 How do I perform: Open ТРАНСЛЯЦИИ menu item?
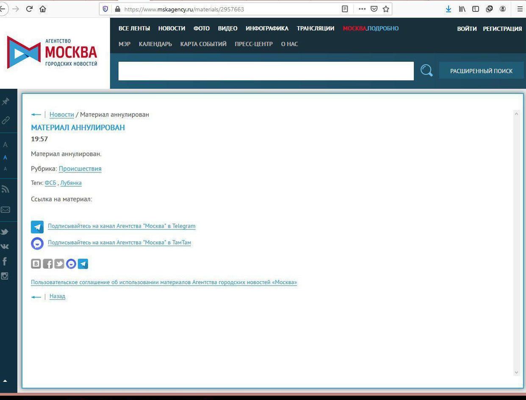tap(316, 28)
